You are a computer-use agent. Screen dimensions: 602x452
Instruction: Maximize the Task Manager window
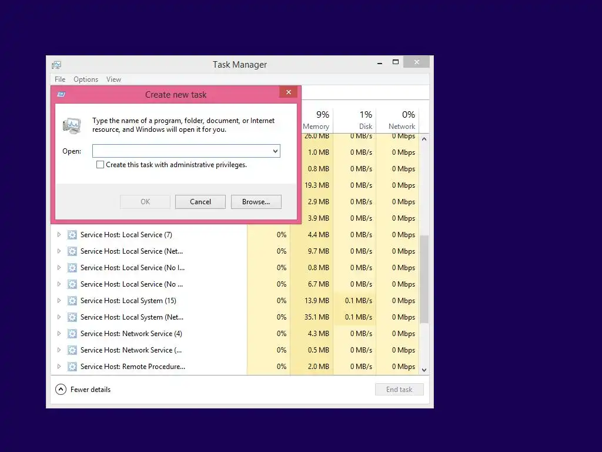pyautogui.click(x=396, y=62)
